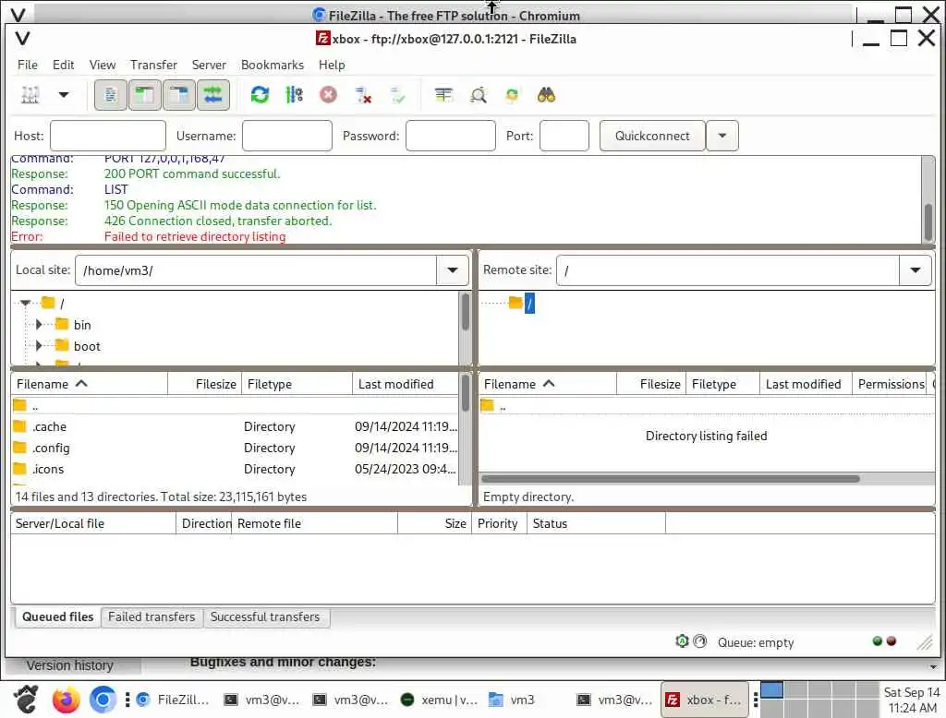The width and height of the screenshot is (946, 718).
Task: Click remote file list horizontal scrollbar
Action: (671, 479)
